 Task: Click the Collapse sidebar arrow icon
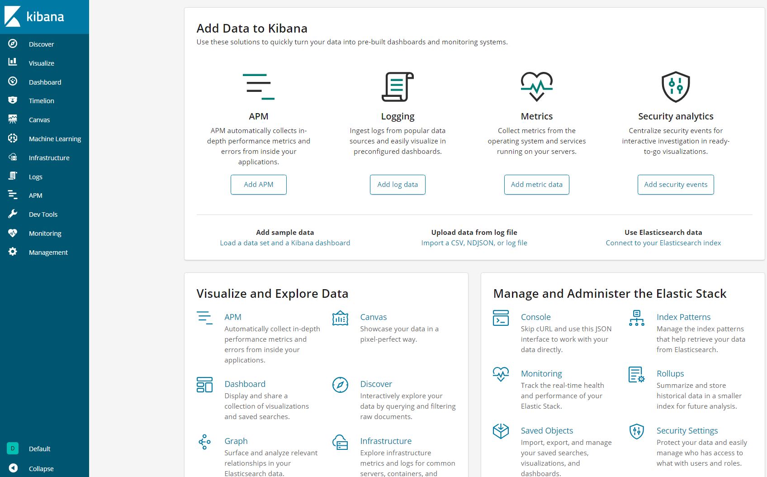click(x=13, y=468)
